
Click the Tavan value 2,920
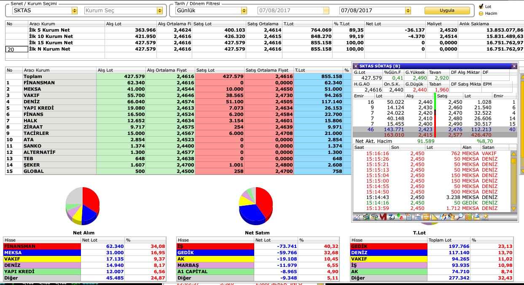click(441, 78)
